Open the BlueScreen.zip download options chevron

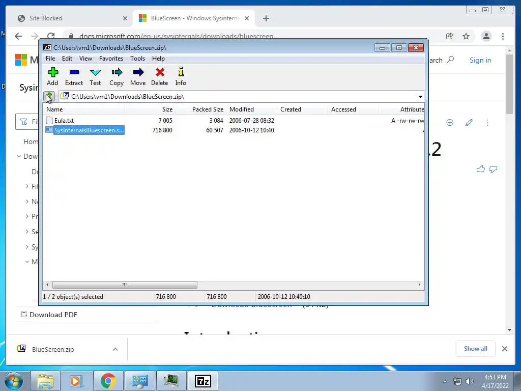click(x=115, y=349)
